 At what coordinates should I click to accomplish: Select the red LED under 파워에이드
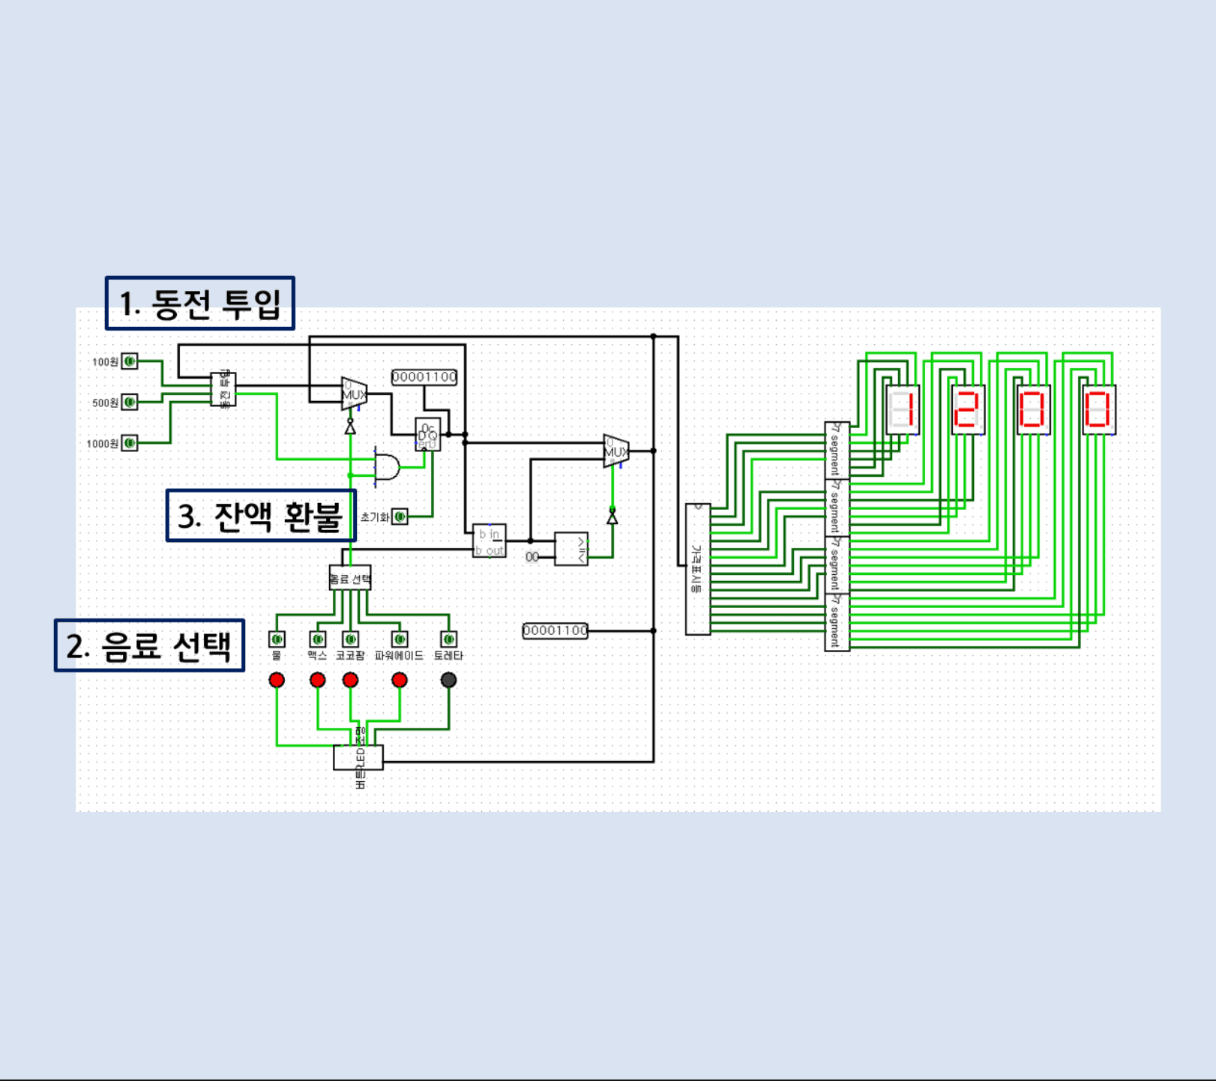click(400, 680)
